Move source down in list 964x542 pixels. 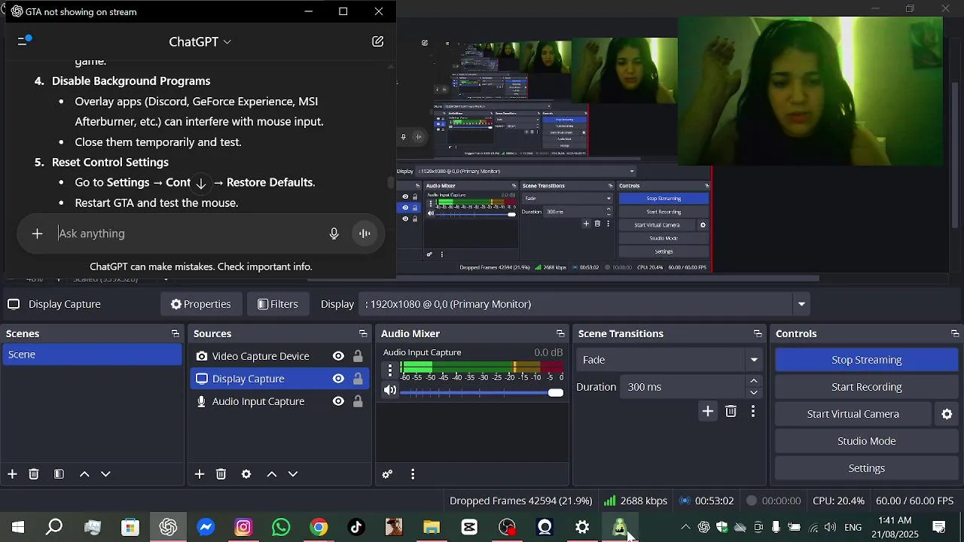point(293,474)
